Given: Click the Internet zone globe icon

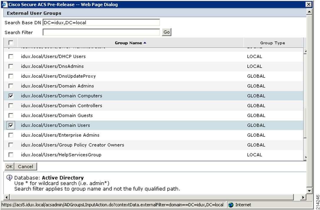Looking at the screenshot, I should click(x=231, y=205).
